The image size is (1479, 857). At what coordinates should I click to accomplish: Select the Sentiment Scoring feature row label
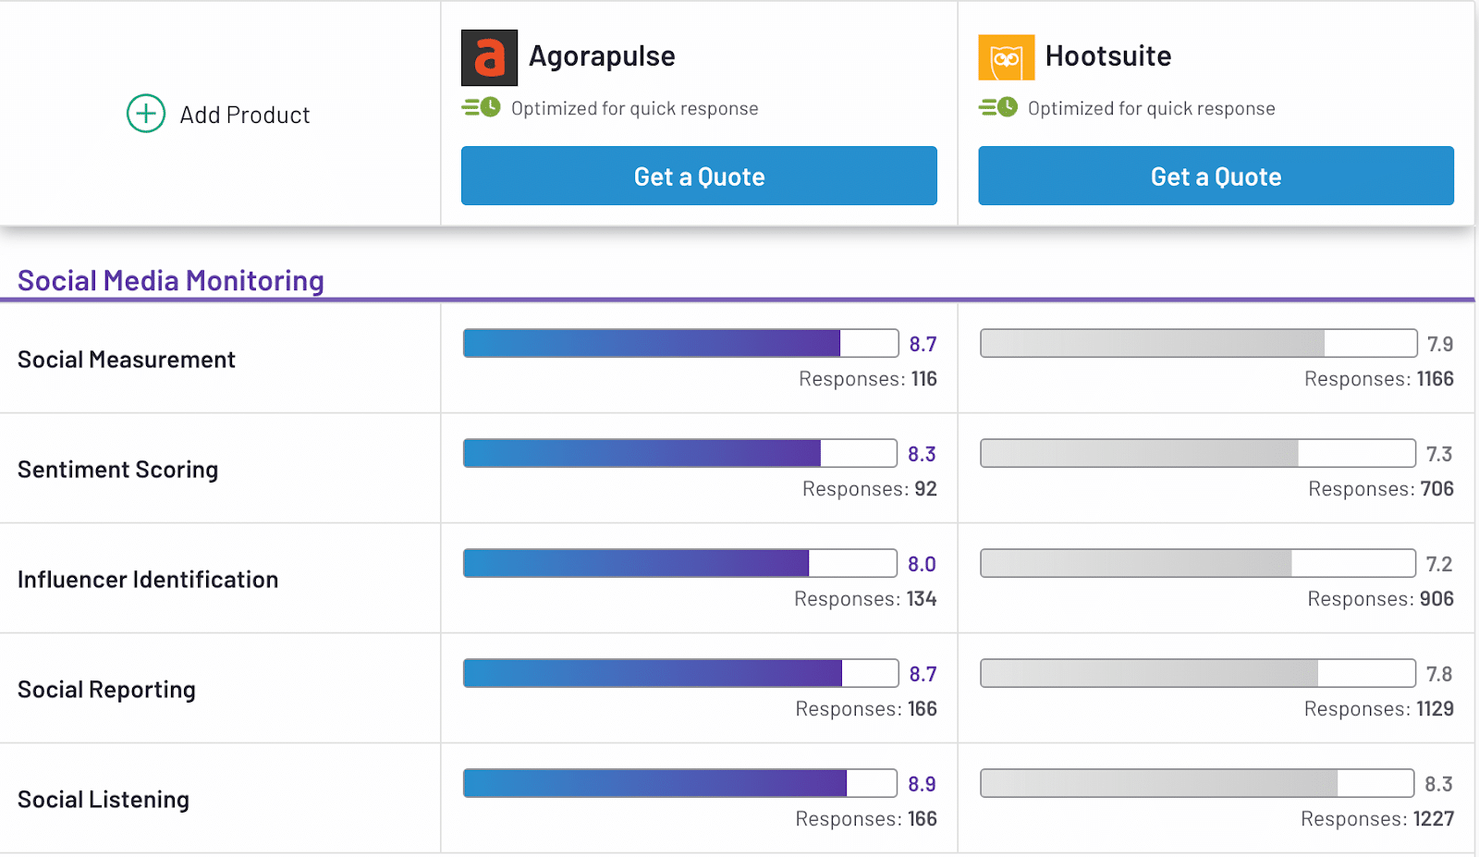tap(117, 470)
